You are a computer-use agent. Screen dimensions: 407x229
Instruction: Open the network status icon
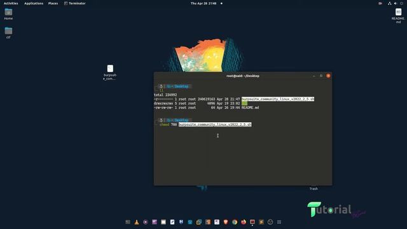389,3
